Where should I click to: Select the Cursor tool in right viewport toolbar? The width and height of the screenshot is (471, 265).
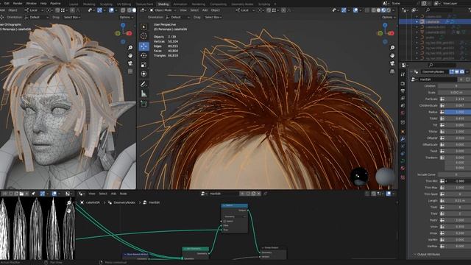(144, 36)
